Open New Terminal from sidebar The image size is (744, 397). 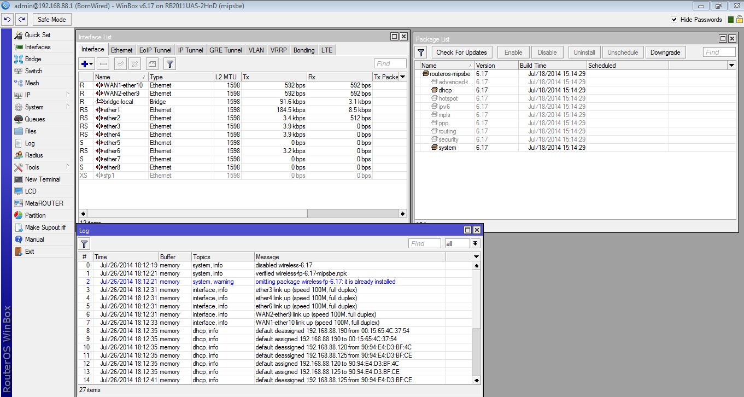42,179
